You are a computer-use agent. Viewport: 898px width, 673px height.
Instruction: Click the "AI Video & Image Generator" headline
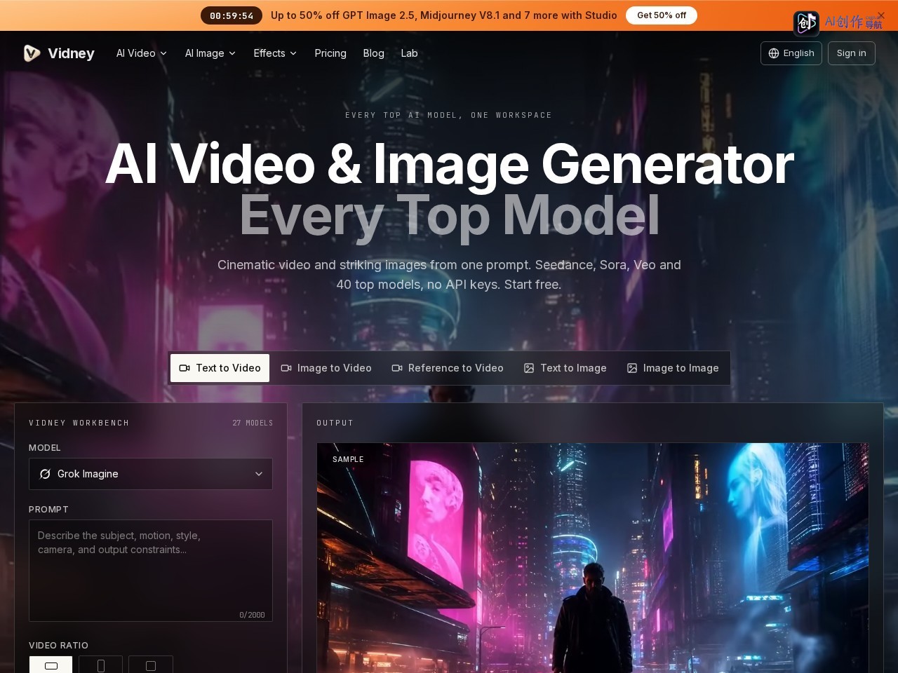point(449,164)
